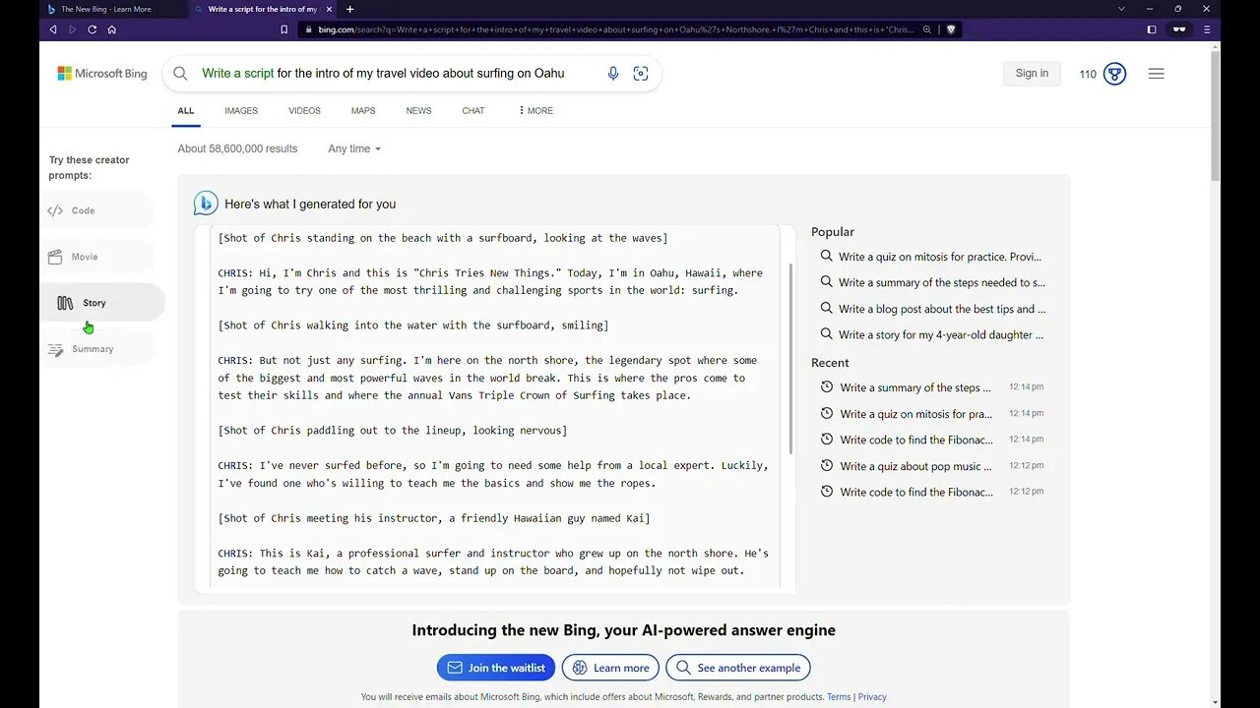The image size is (1260, 708).
Task: Select the Code creator prompt
Action: 96,210
